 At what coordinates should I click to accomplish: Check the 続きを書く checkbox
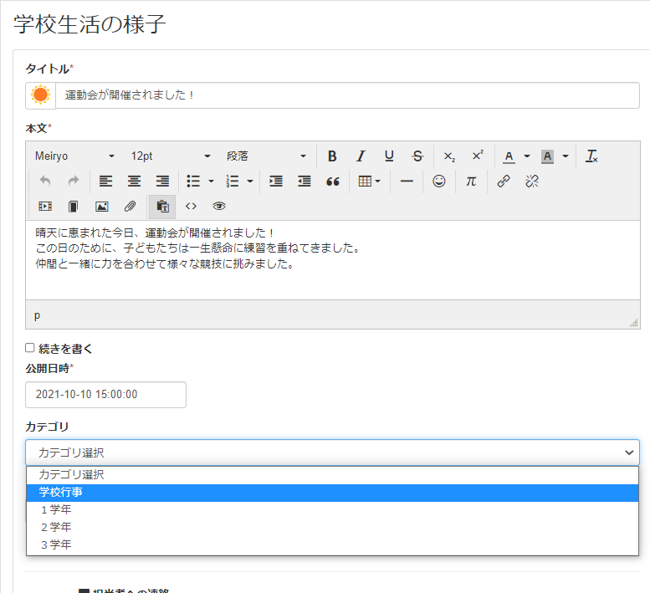(x=30, y=348)
